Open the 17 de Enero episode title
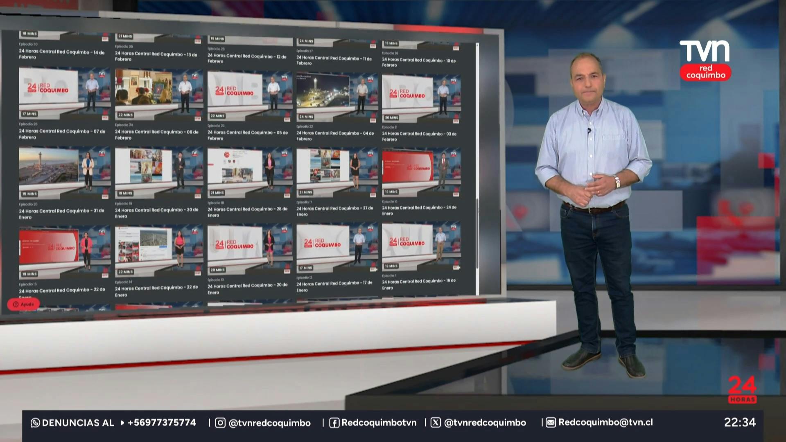 [x=334, y=286]
